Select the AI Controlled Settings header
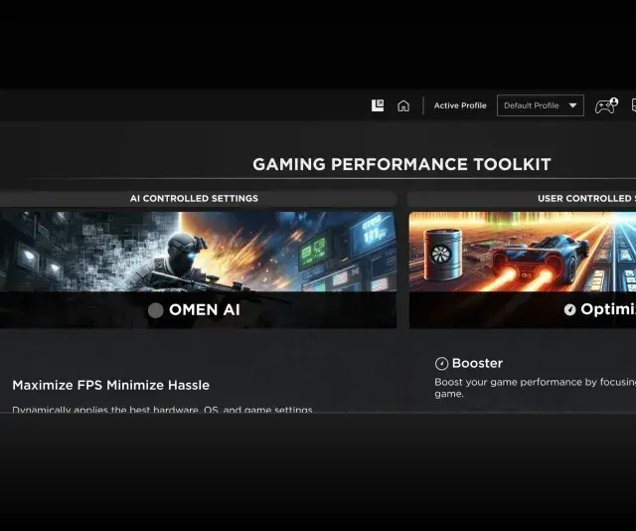 [194, 199]
